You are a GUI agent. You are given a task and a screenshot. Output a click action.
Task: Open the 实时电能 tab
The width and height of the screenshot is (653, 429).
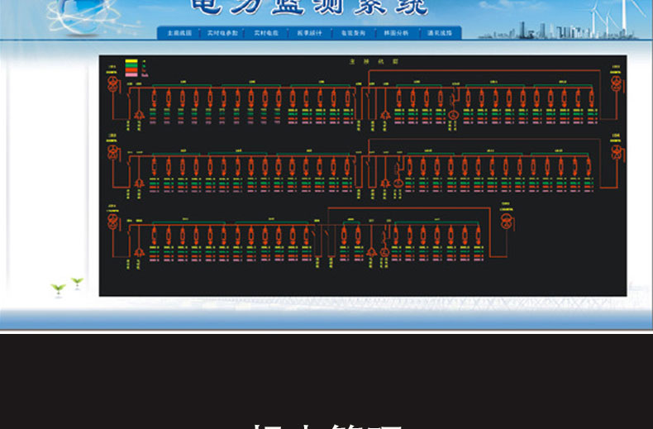(266, 33)
